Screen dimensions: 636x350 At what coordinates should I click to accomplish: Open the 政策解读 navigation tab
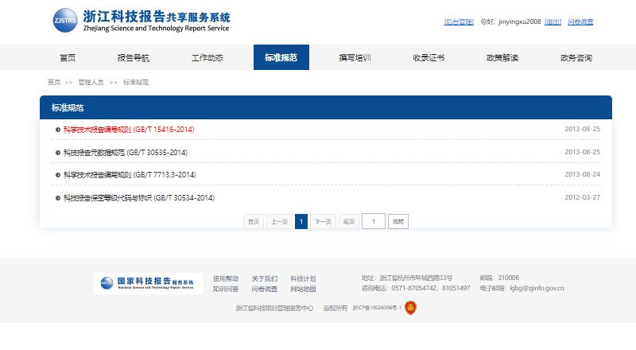(502, 58)
